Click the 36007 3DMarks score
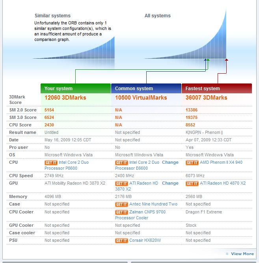 click(206, 98)
